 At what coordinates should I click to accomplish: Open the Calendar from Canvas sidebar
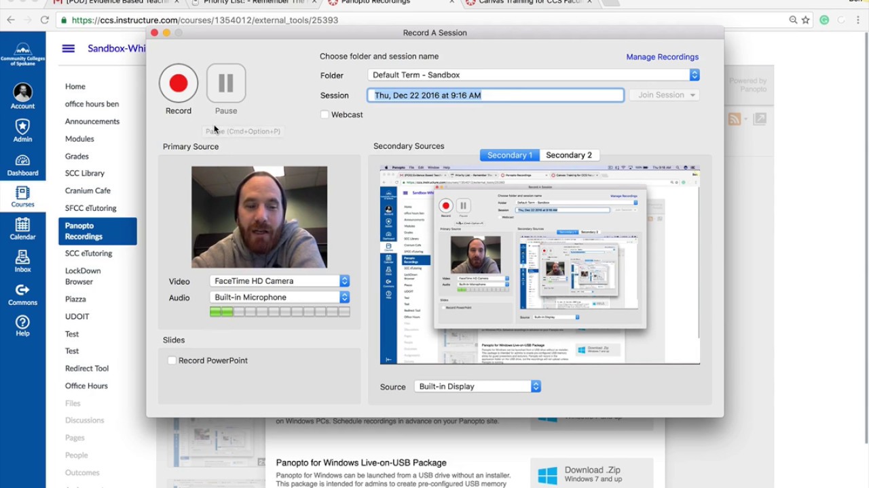click(22, 229)
